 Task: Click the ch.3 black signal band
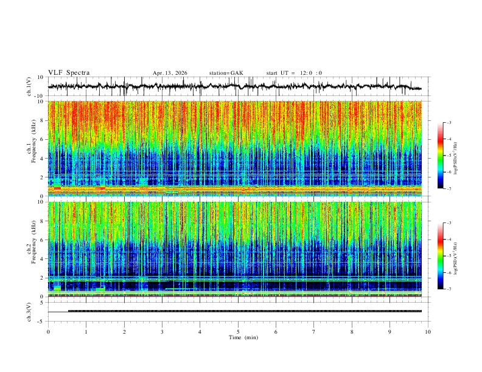tap(245, 311)
